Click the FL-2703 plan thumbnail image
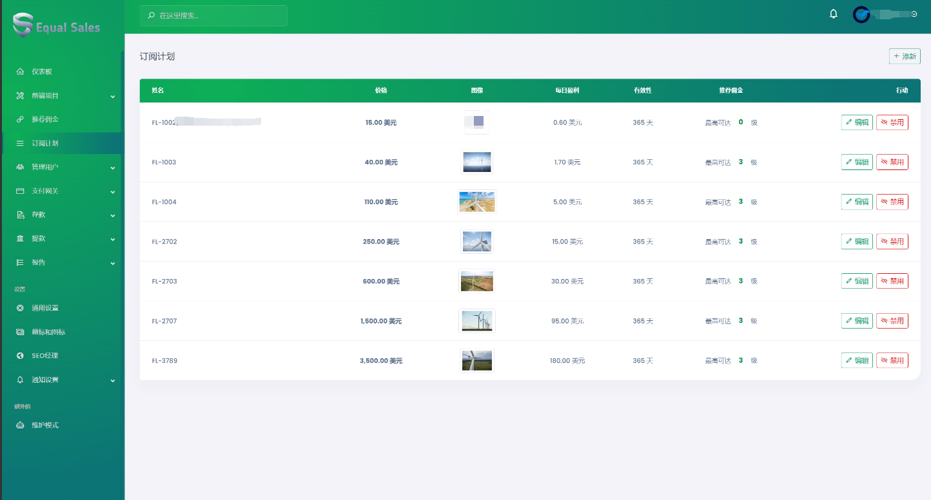Viewport: 931px width, 500px height. click(477, 281)
